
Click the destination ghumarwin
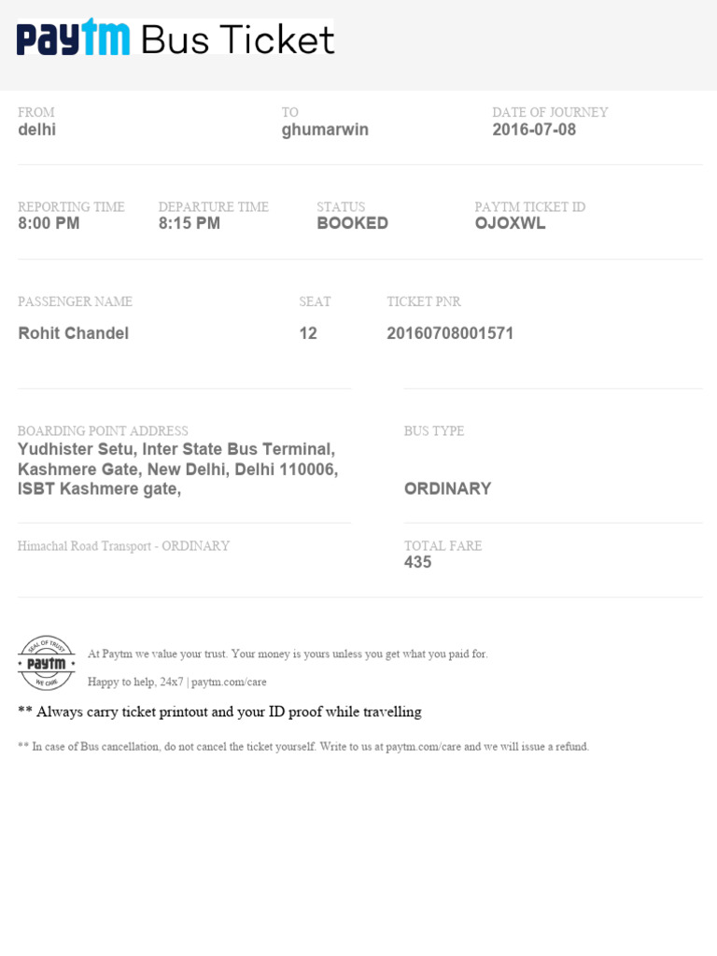pyautogui.click(x=325, y=130)
